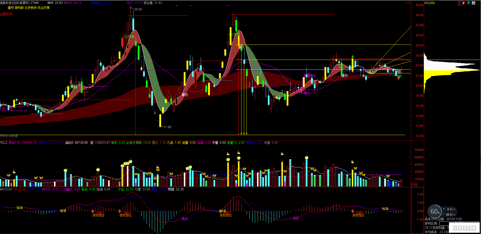Click the 明撑: 22.25 value
The width and height of the screenshot is (481, 234).
(x=176, y=189)
